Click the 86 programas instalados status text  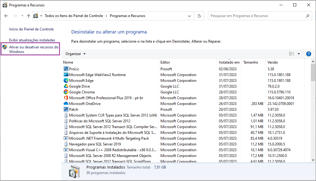(x=106, y=173)
